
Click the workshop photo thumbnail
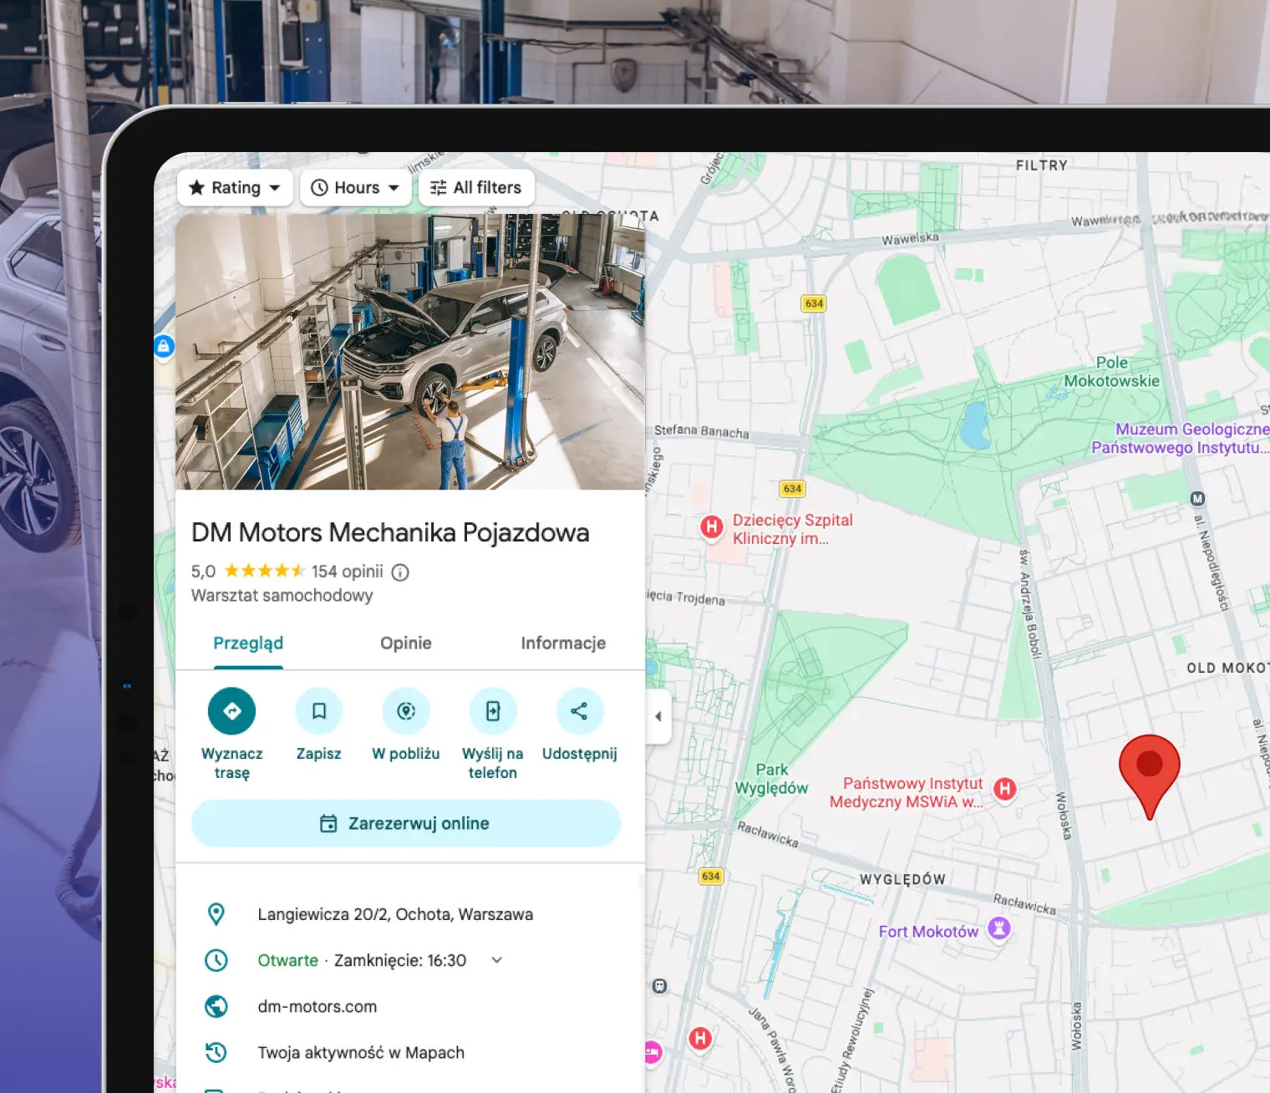[x=410, y=352]
